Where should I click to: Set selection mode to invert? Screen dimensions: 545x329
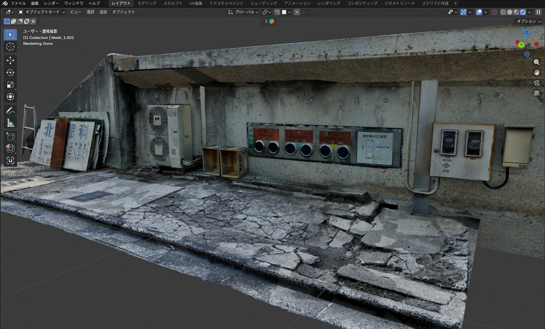click(26, 21)
